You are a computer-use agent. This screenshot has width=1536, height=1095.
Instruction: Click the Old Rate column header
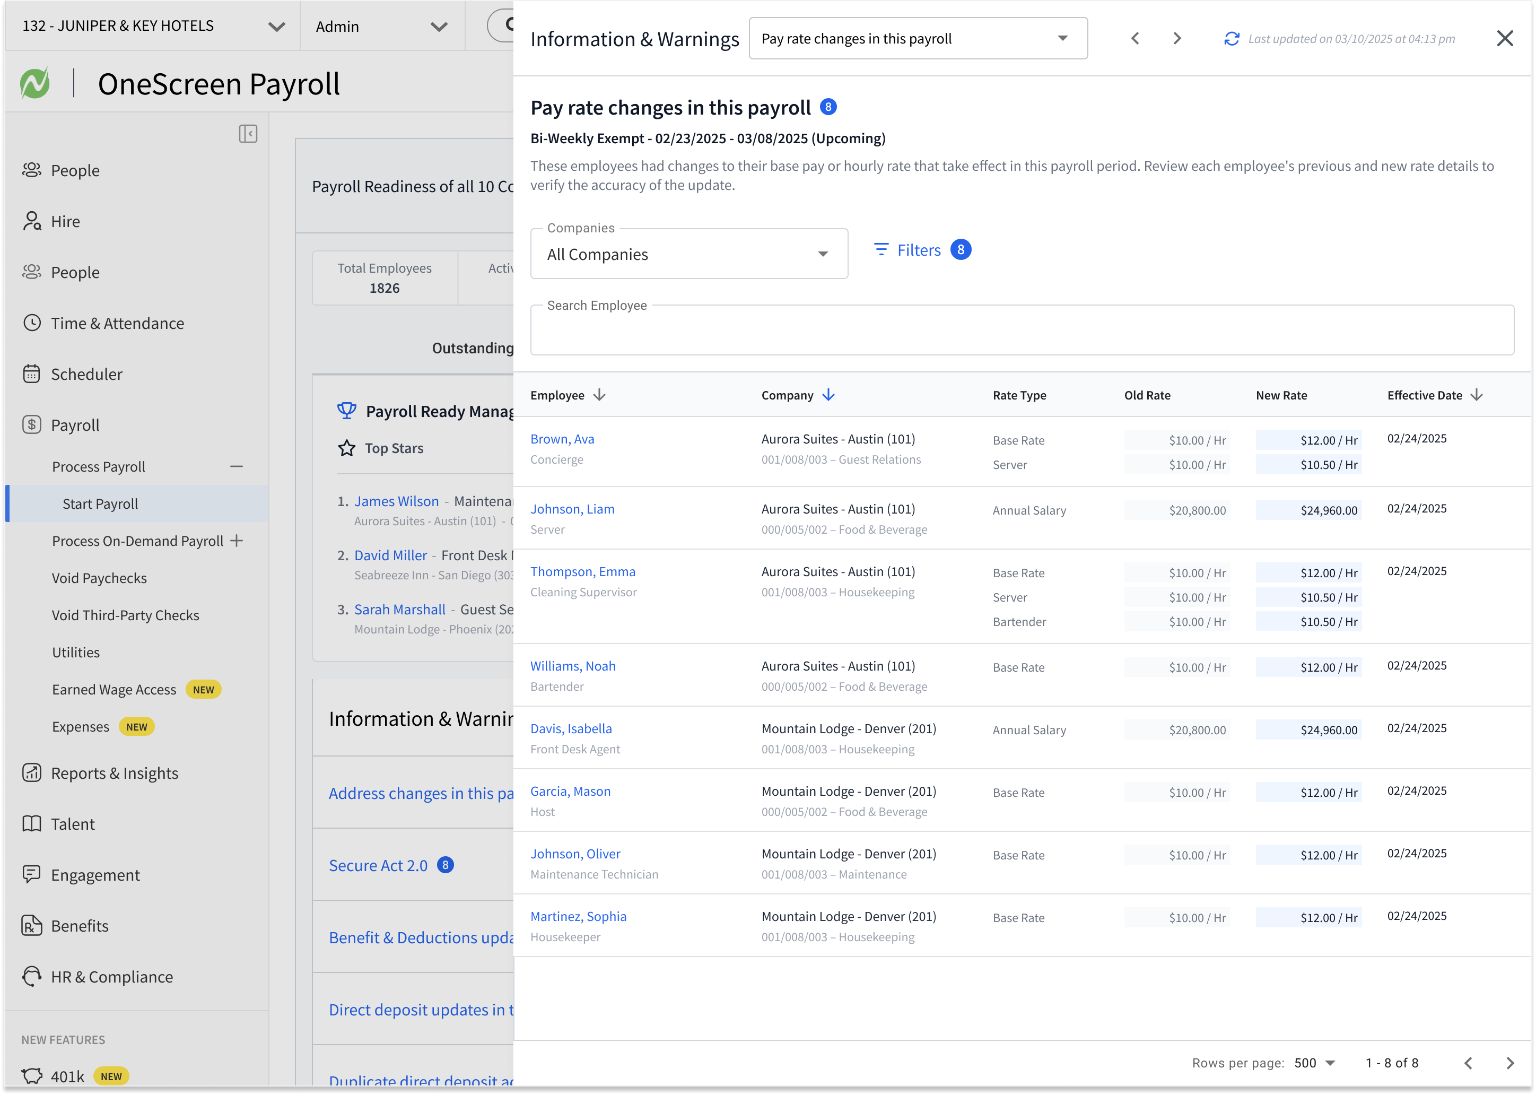1147,395
